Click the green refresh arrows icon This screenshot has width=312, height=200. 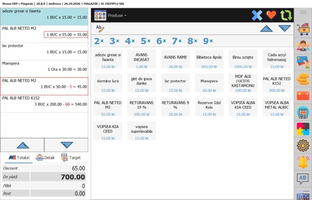[286, 15]
